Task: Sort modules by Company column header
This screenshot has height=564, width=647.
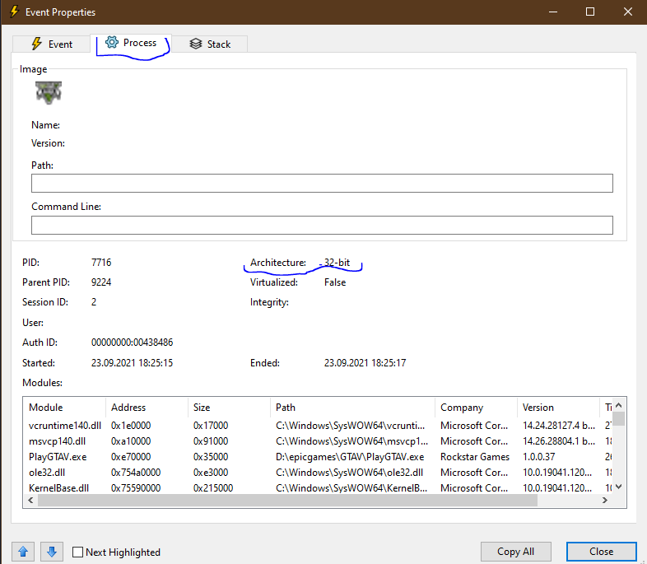Action: 476,408
